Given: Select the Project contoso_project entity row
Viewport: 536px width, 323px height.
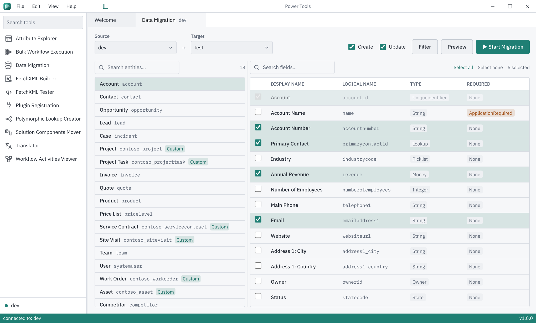Looking at the screenshot, I should coord(170,149).
